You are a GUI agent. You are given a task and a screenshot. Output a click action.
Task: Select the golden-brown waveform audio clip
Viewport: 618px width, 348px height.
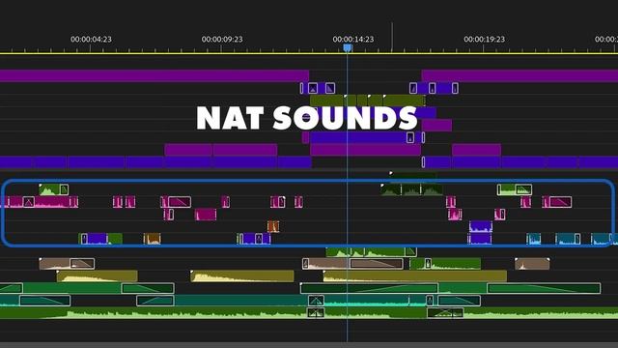pos(153,239)
